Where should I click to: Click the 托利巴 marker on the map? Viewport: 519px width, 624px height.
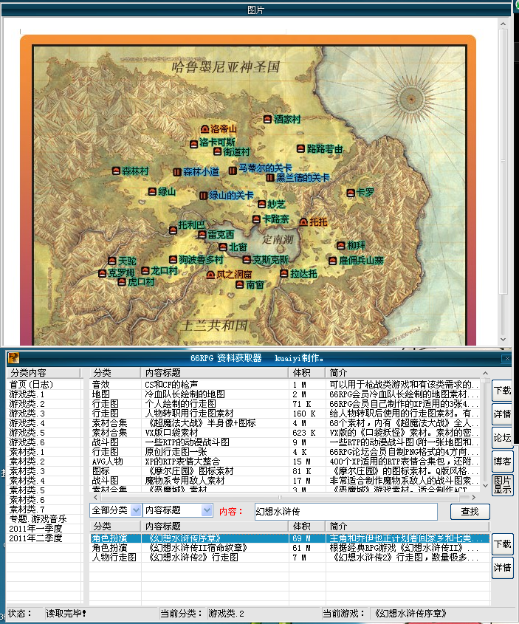173,230
